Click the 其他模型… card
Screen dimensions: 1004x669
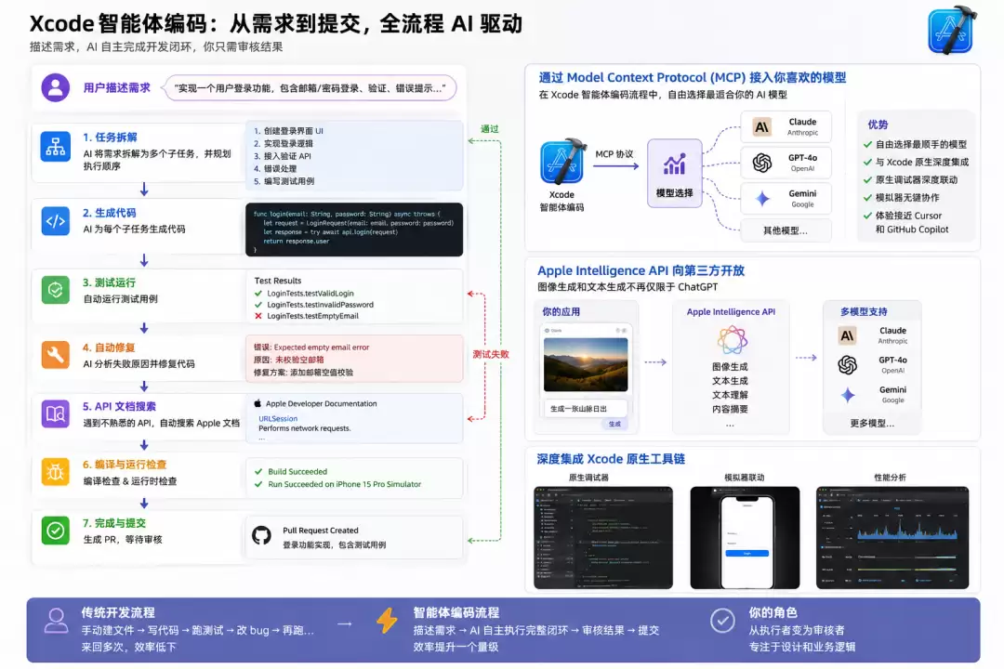click(786, 230)
